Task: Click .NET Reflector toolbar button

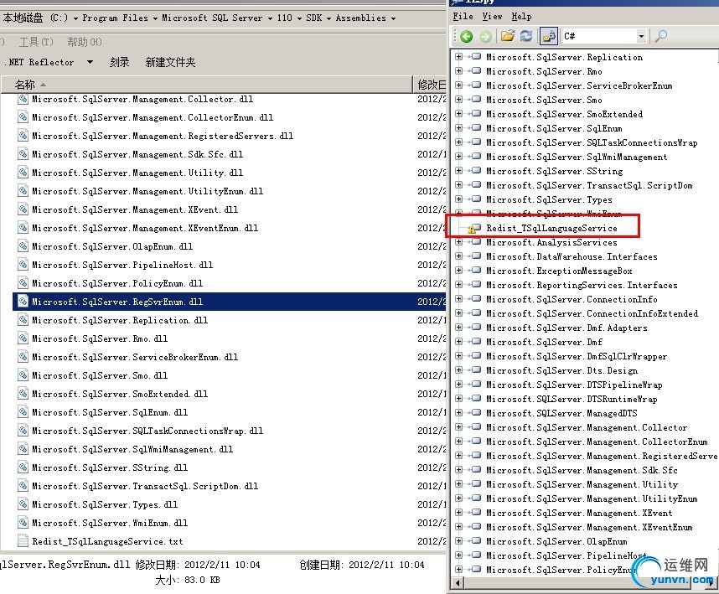Action: pos(40,62)
